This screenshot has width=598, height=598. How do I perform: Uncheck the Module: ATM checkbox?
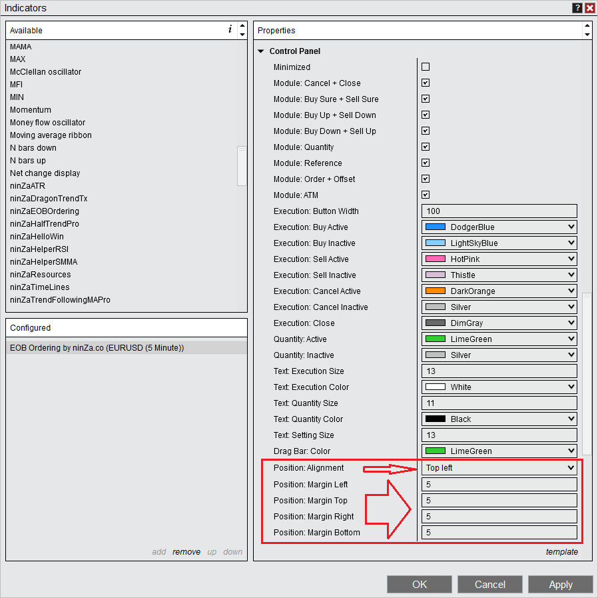[x=426, y=195]
